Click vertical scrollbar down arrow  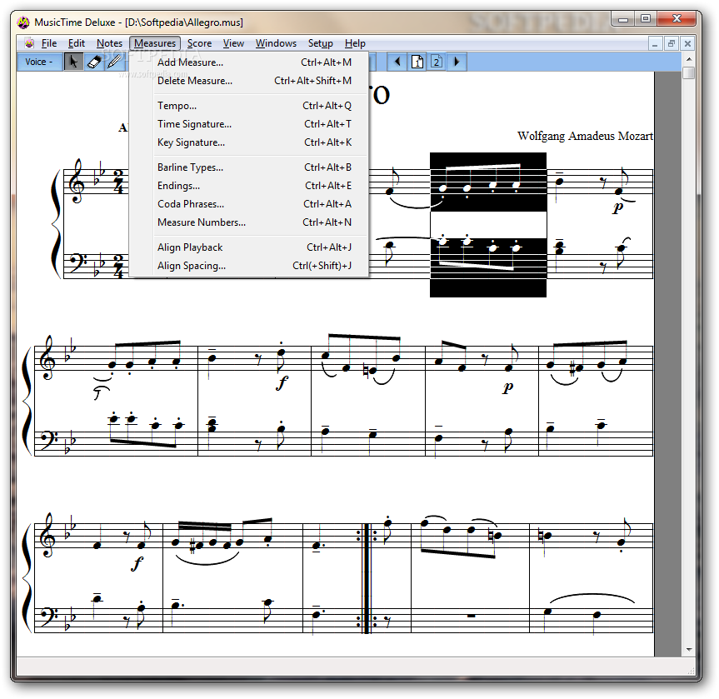(689, 650)
